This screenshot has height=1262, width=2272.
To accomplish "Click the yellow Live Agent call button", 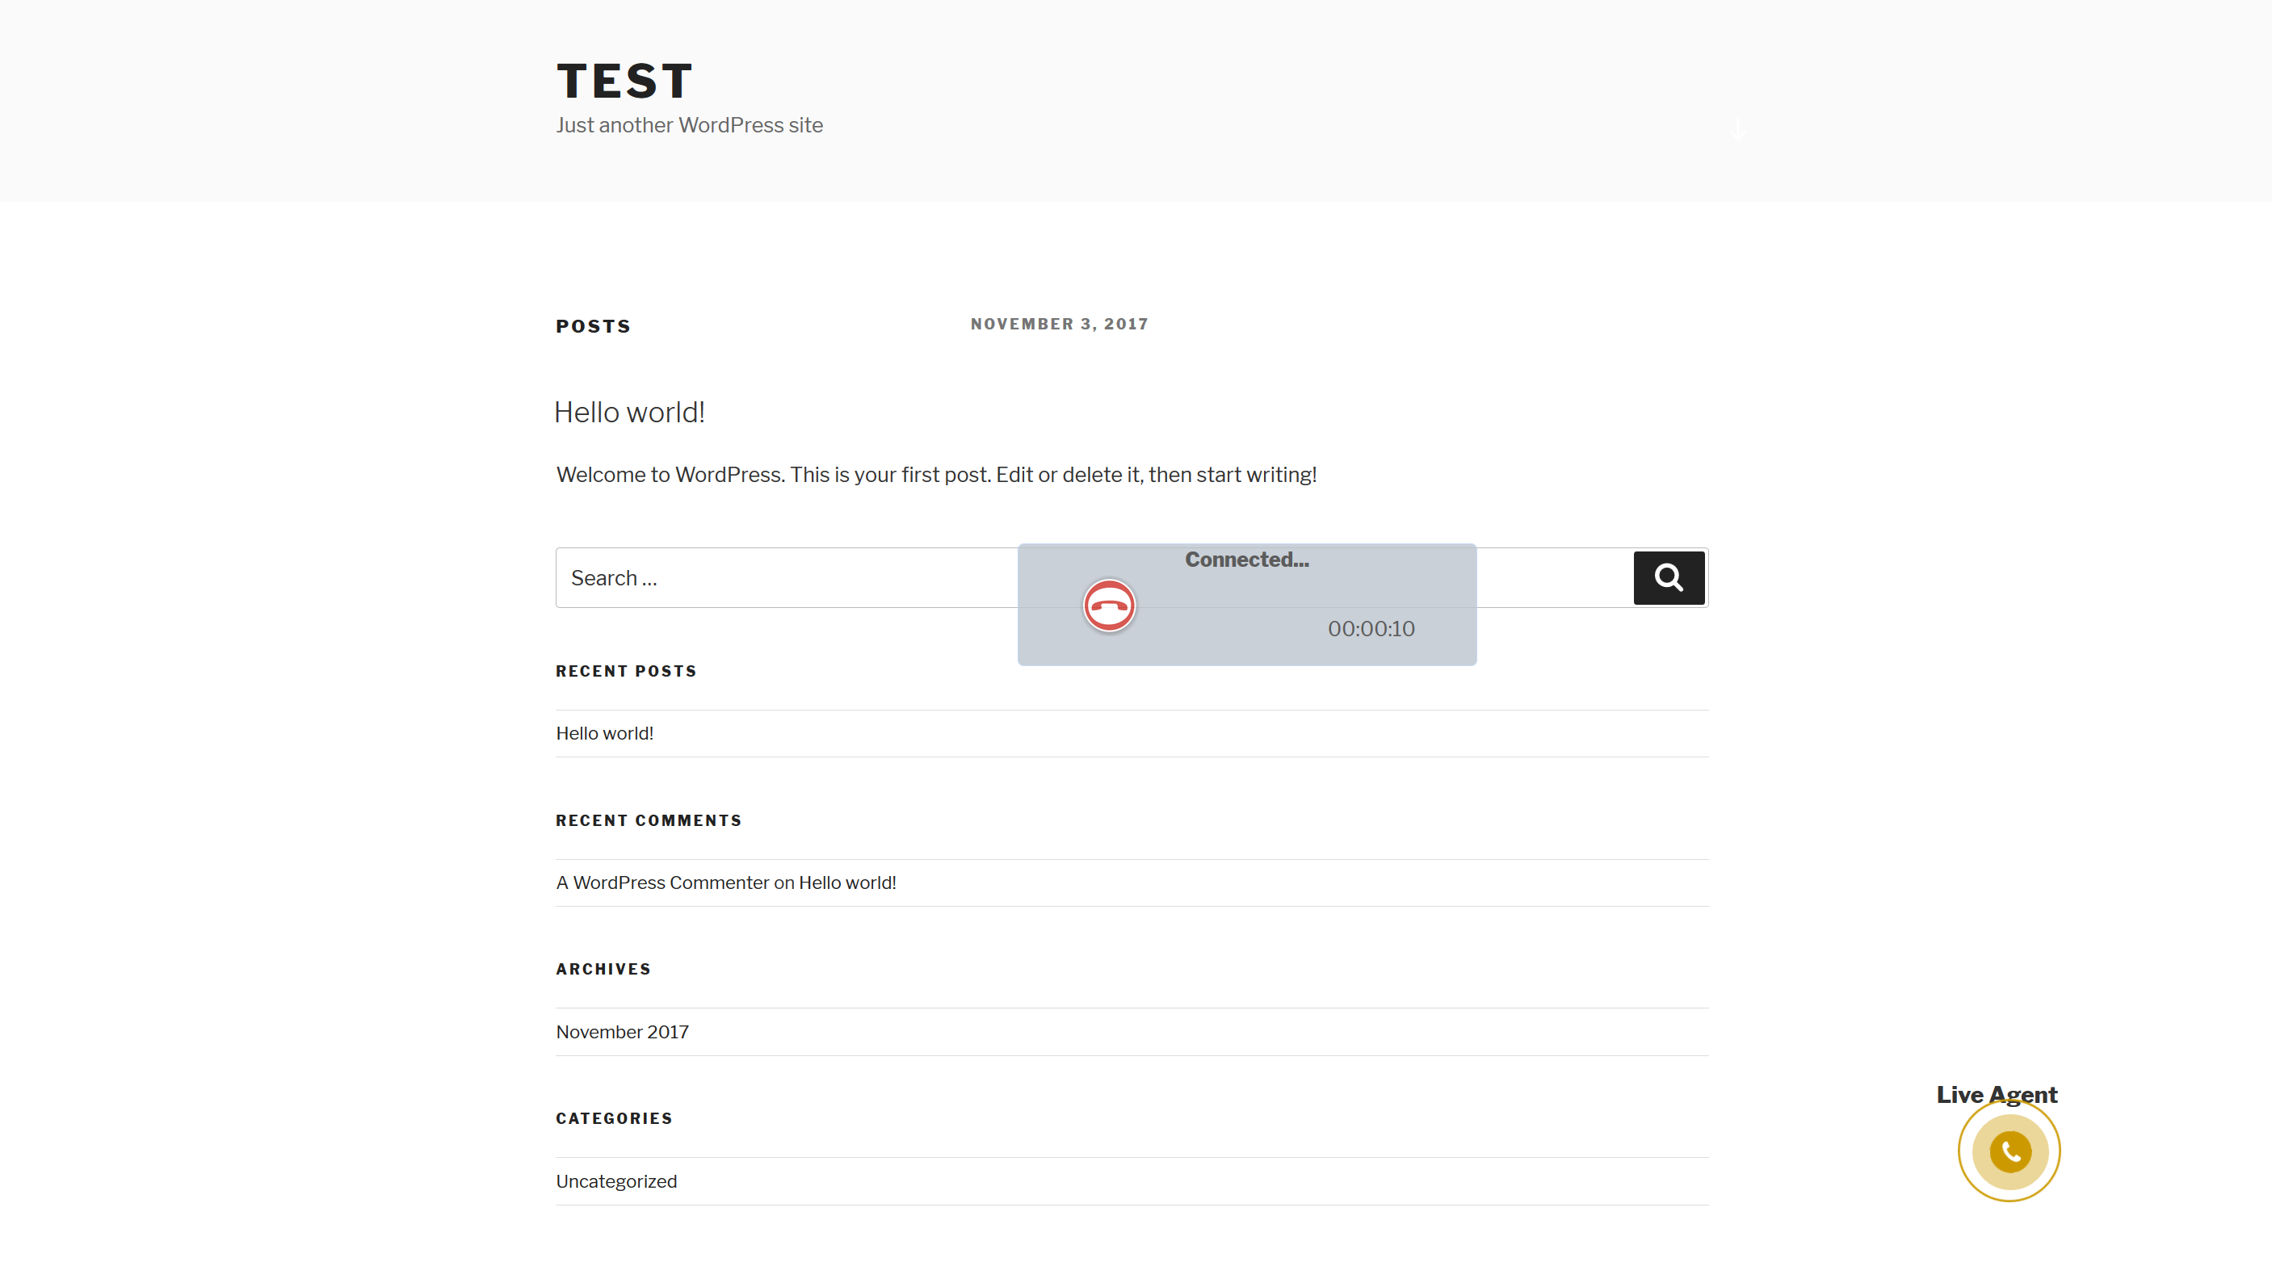I will coord(2010,1151).
